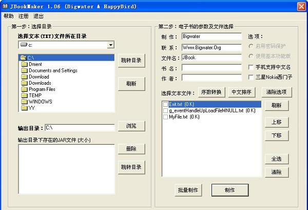The width and height of the screenshot is (308, 210).
Task: Focus the 制作 Bigwater input field
Action: click(211, 36)
